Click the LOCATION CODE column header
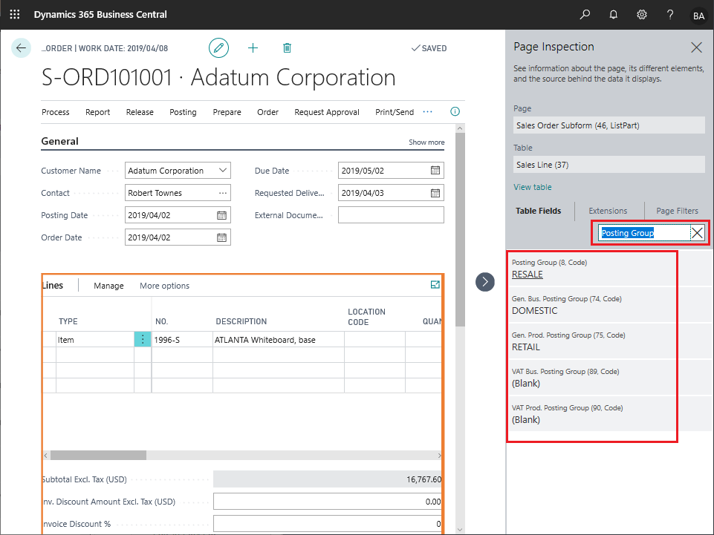Screen dimensions: 714x535 click(366, 317)
